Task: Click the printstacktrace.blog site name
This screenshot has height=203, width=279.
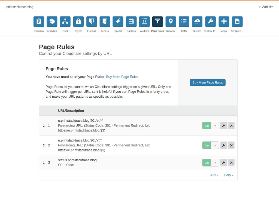Action: point(20,7)
